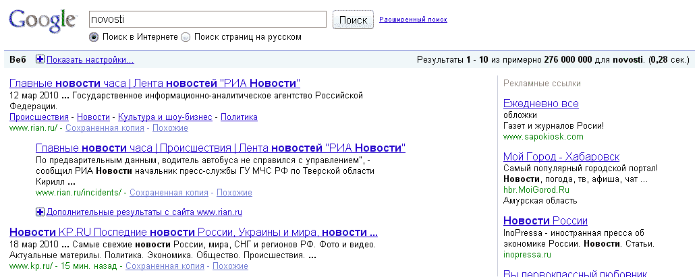Click the plus icon beside Показать настройки

pos(40,59)
